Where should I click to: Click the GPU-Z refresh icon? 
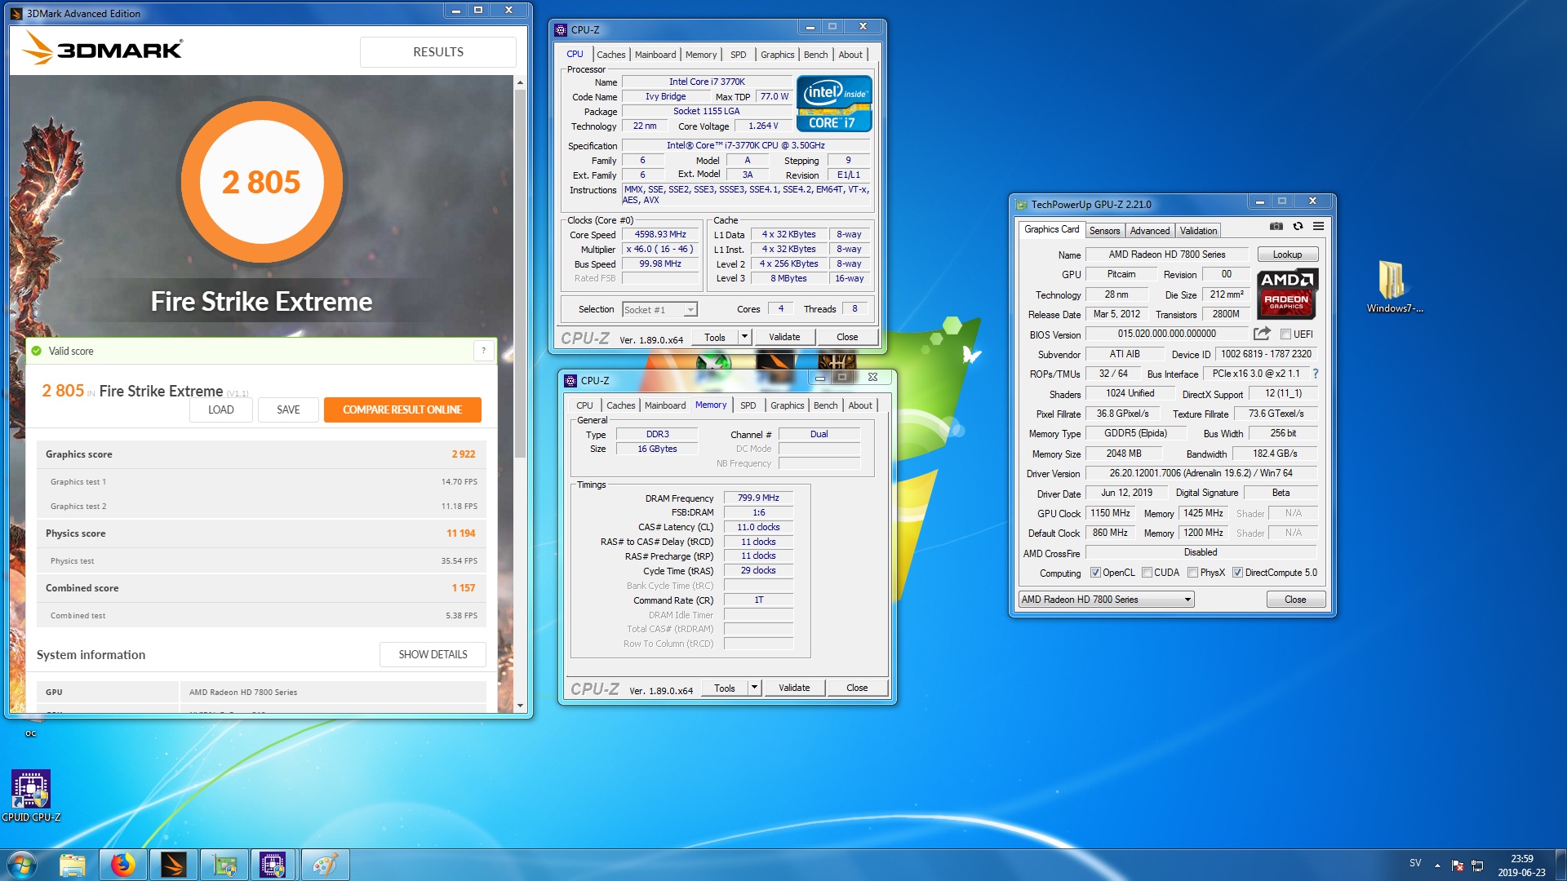(1298, 227)
